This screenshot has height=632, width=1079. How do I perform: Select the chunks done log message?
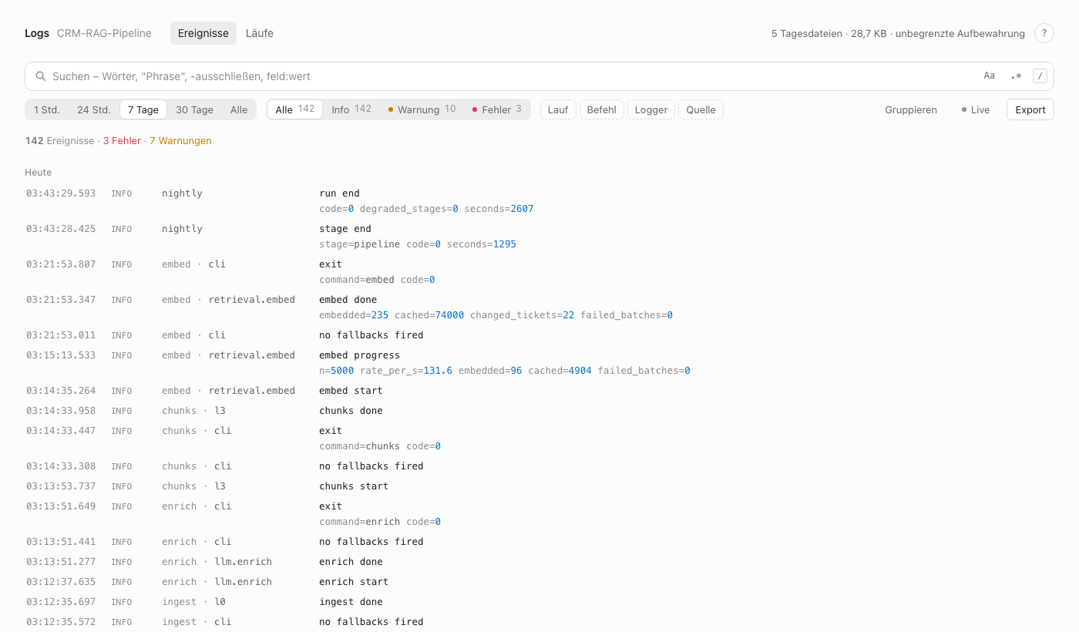(351, 411)
